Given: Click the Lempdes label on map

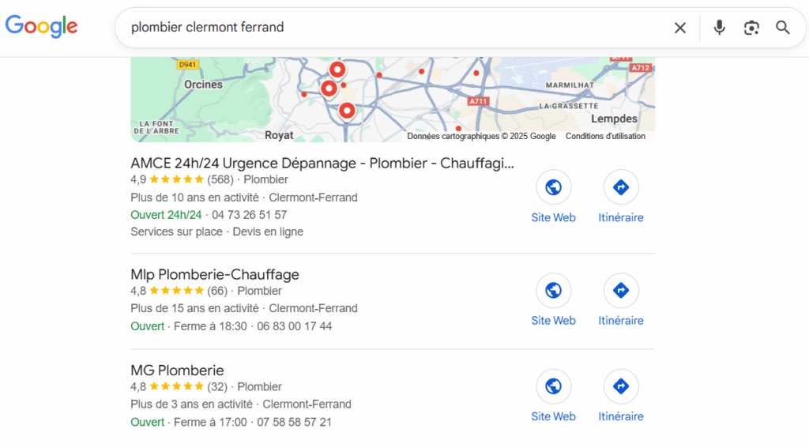Looking at the screenshot, I should coord(614,119).
